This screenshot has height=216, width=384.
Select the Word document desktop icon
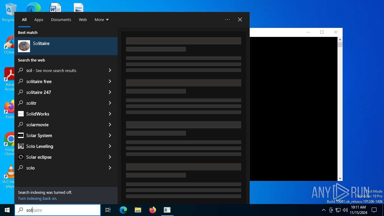click(55, 7)
